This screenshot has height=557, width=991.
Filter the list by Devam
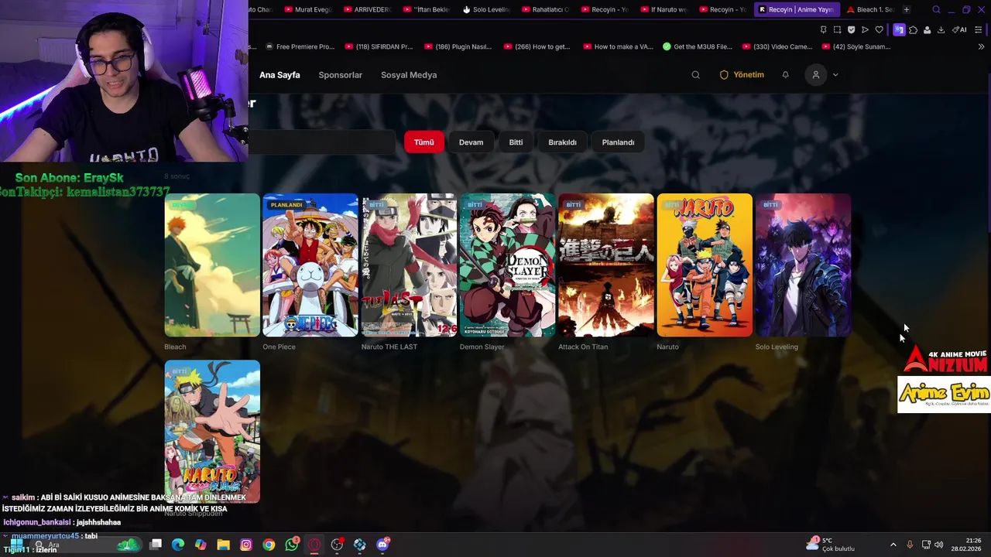pos(471,142)
